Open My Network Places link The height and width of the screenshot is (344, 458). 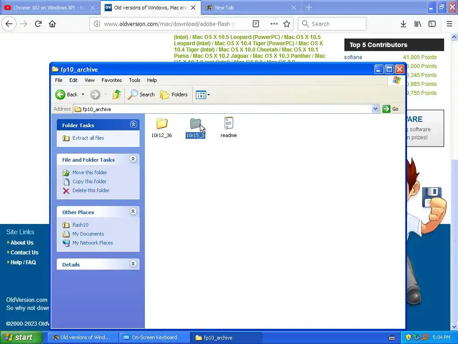[x=93, y=243]
